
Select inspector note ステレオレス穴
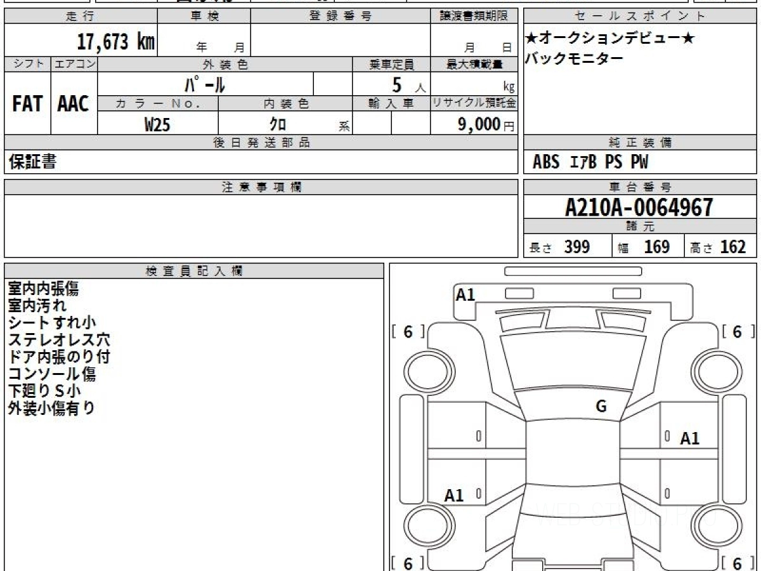pos(59,340)
